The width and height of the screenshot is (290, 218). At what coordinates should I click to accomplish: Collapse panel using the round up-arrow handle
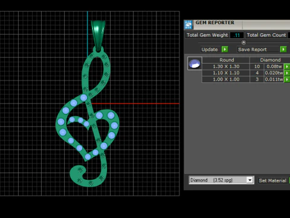(243, 42)
